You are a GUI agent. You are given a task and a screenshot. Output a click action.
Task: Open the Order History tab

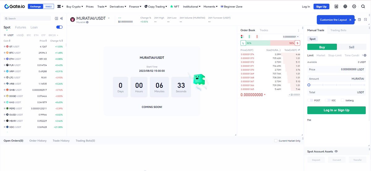[x=38, y=141]
